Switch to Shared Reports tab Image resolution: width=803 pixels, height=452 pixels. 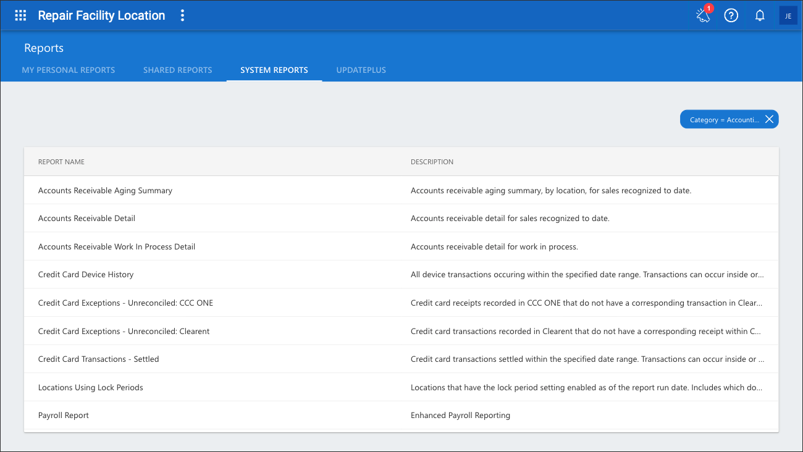pyautogui.click(x=178, y=70)
